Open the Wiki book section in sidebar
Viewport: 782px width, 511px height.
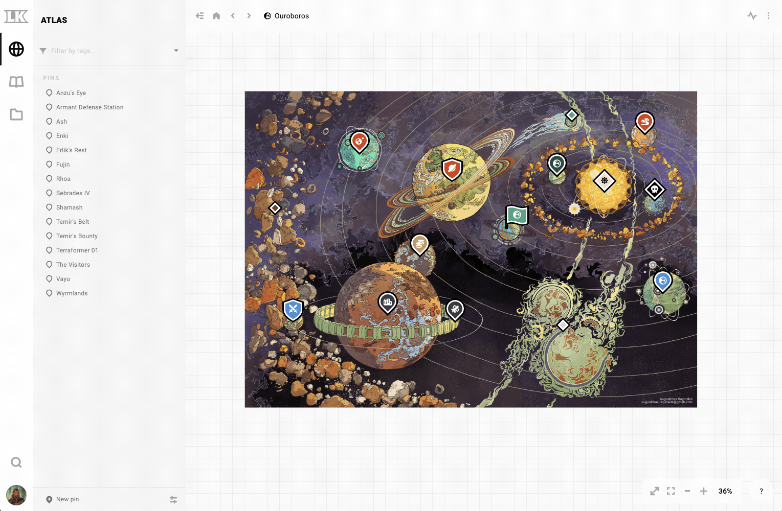click(x=16, y=82)
